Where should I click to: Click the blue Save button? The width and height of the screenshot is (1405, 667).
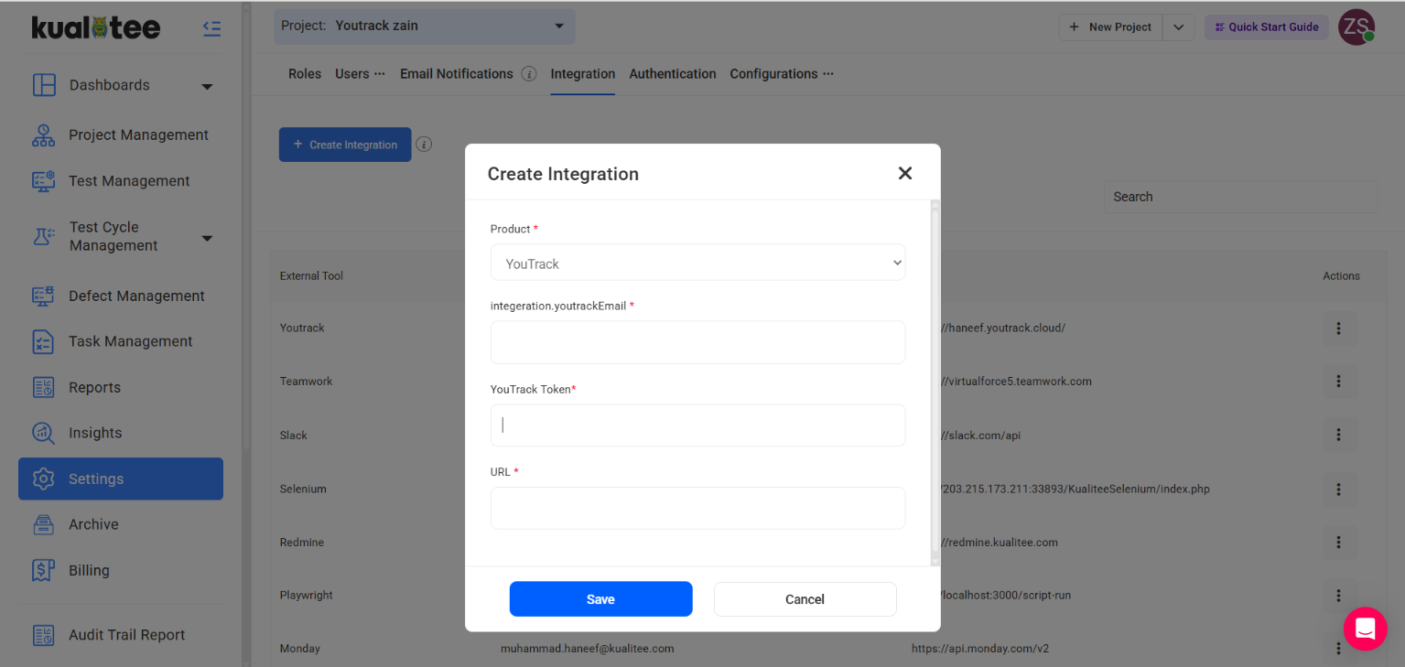(x=600, y=599)
